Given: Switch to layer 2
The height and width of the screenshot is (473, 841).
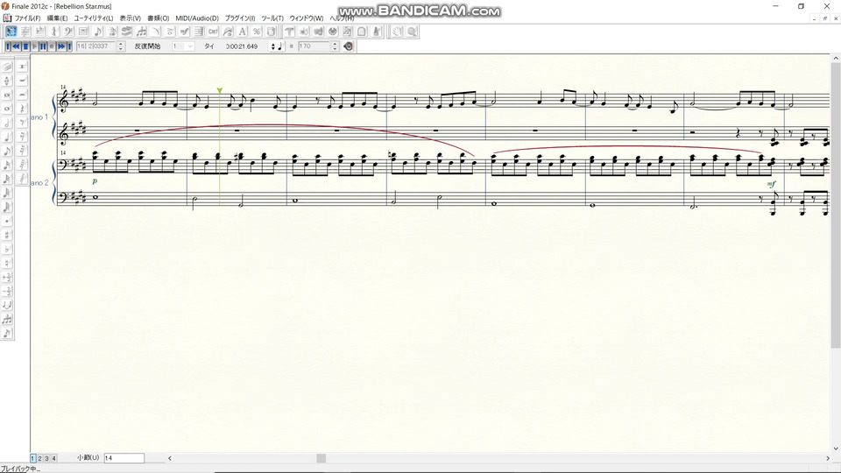Looking at the screenshot, I should click(x=39, y=458).
